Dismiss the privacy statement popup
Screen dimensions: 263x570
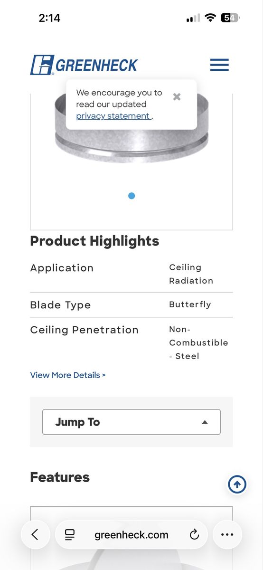pos(177,97)
